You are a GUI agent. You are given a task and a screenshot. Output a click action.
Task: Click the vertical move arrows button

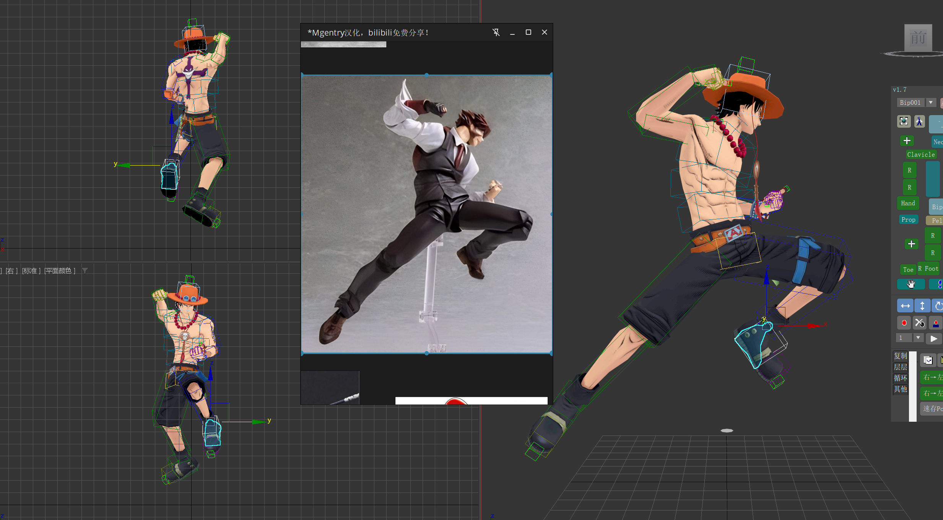(x=922, y=306)
